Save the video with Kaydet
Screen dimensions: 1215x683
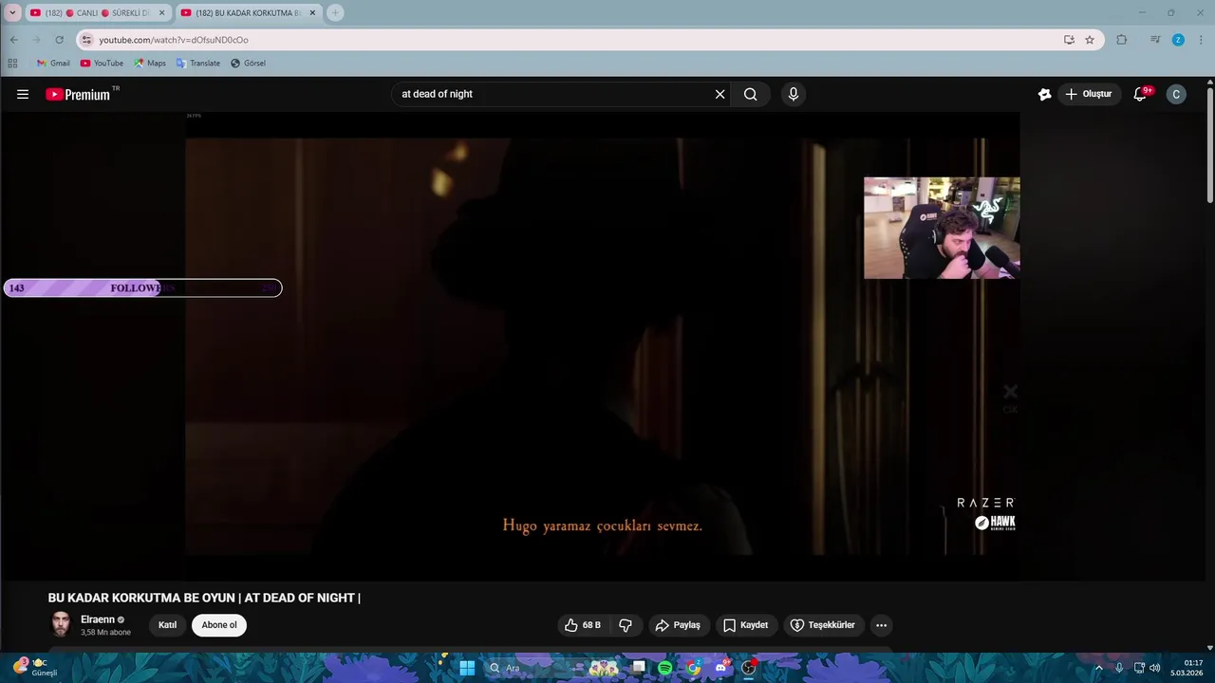[x=746, y=625]
